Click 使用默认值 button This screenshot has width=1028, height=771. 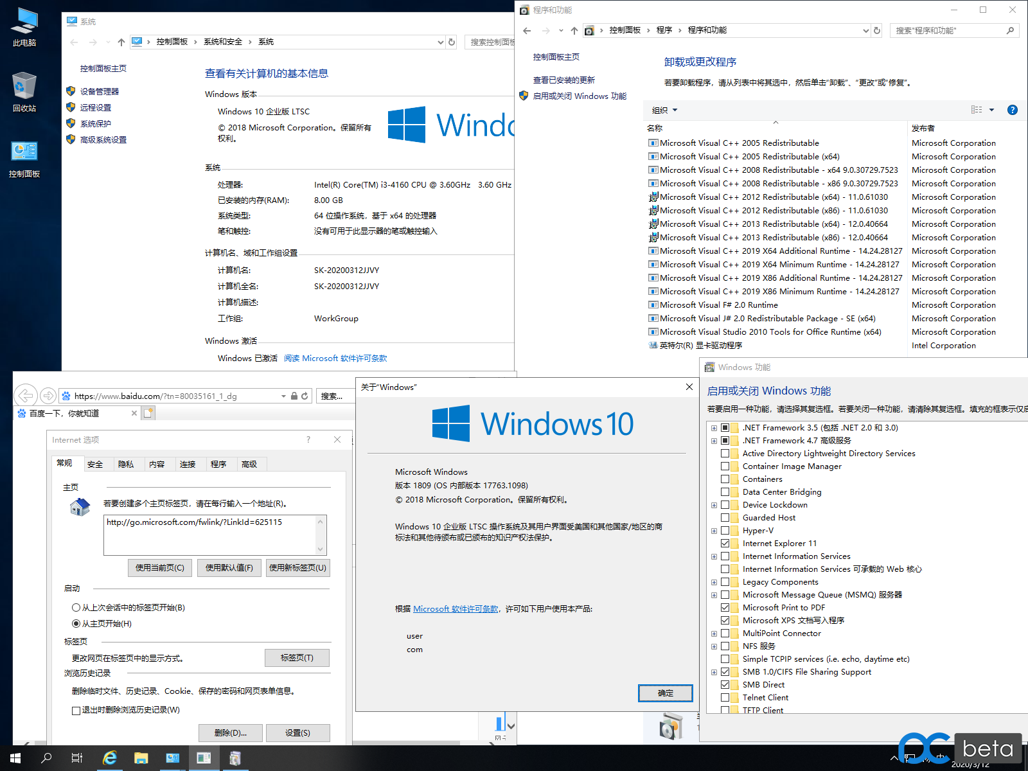[229, 568]
